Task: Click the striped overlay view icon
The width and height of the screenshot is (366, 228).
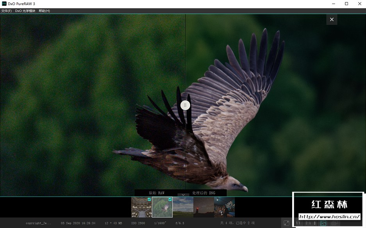Action: 334,223
